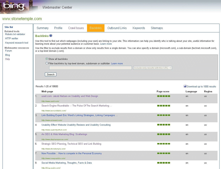The image size is (221, 169).
Task: Click the Web page column header
Action: 47,91
